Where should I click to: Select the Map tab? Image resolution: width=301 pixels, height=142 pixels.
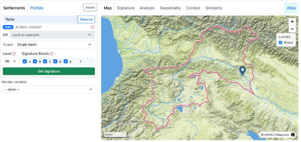pyautogui.click(x=108, y=8)
